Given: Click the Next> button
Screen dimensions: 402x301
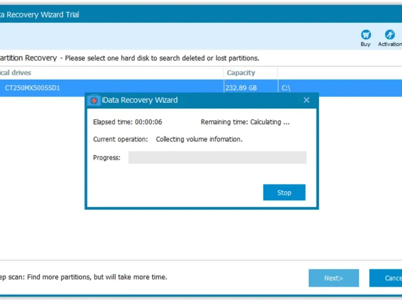Looking at the screenshot, I should pyautogui.click(x=334, y=278).
